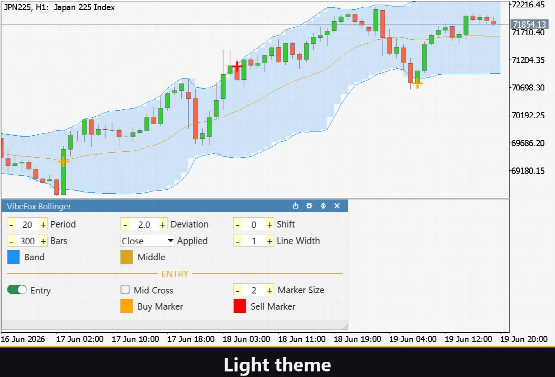Increase Period with the plus button
This screenshot has width=555, height=377.
(43, 225)
